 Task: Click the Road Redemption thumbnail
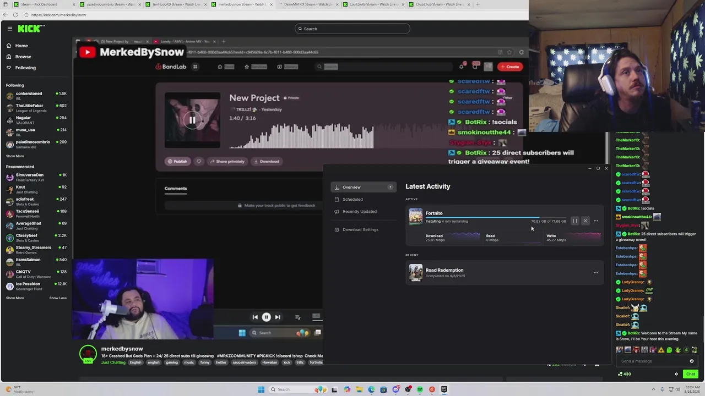416,273
